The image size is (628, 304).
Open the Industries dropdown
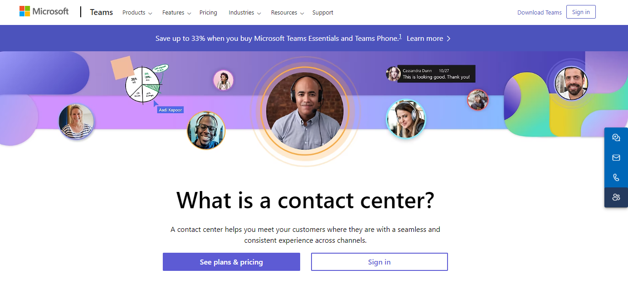coord(245,13)
